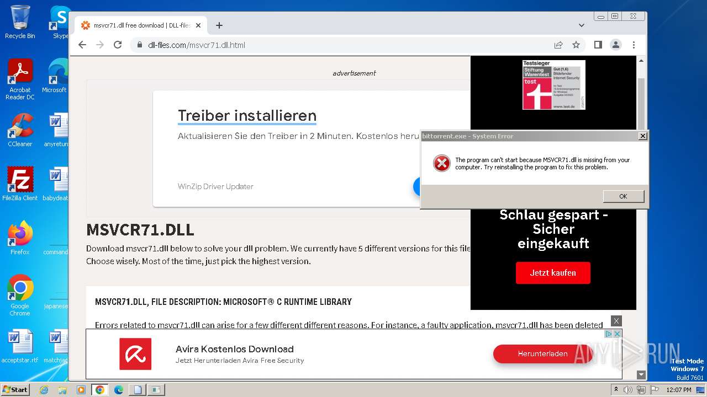The height and width of the screenshot is (397, 707).
Task: Open the Treiber installieren ad link
Action: (247, 116)
